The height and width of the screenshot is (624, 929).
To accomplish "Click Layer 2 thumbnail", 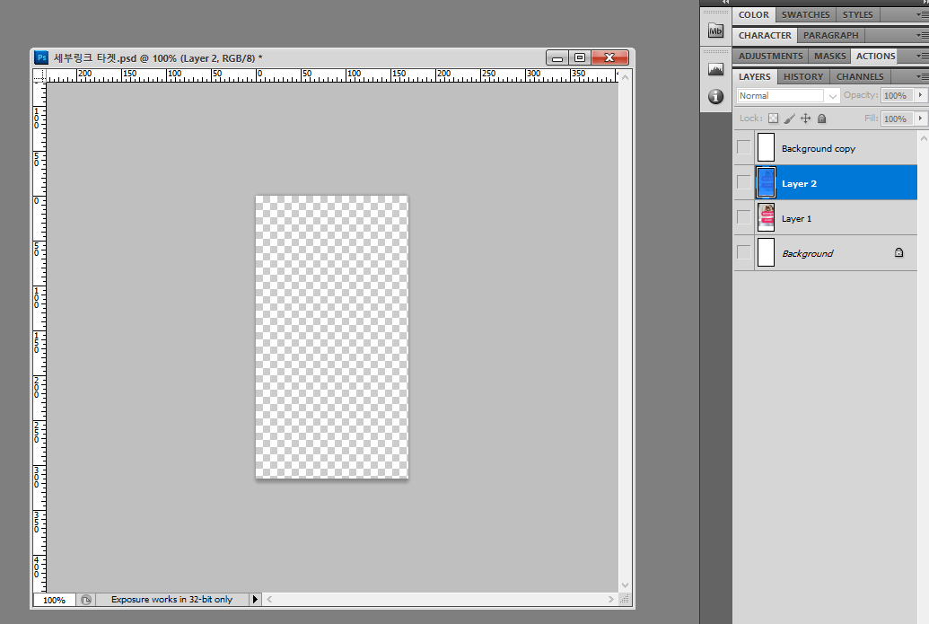I will (x=766, y=182).
